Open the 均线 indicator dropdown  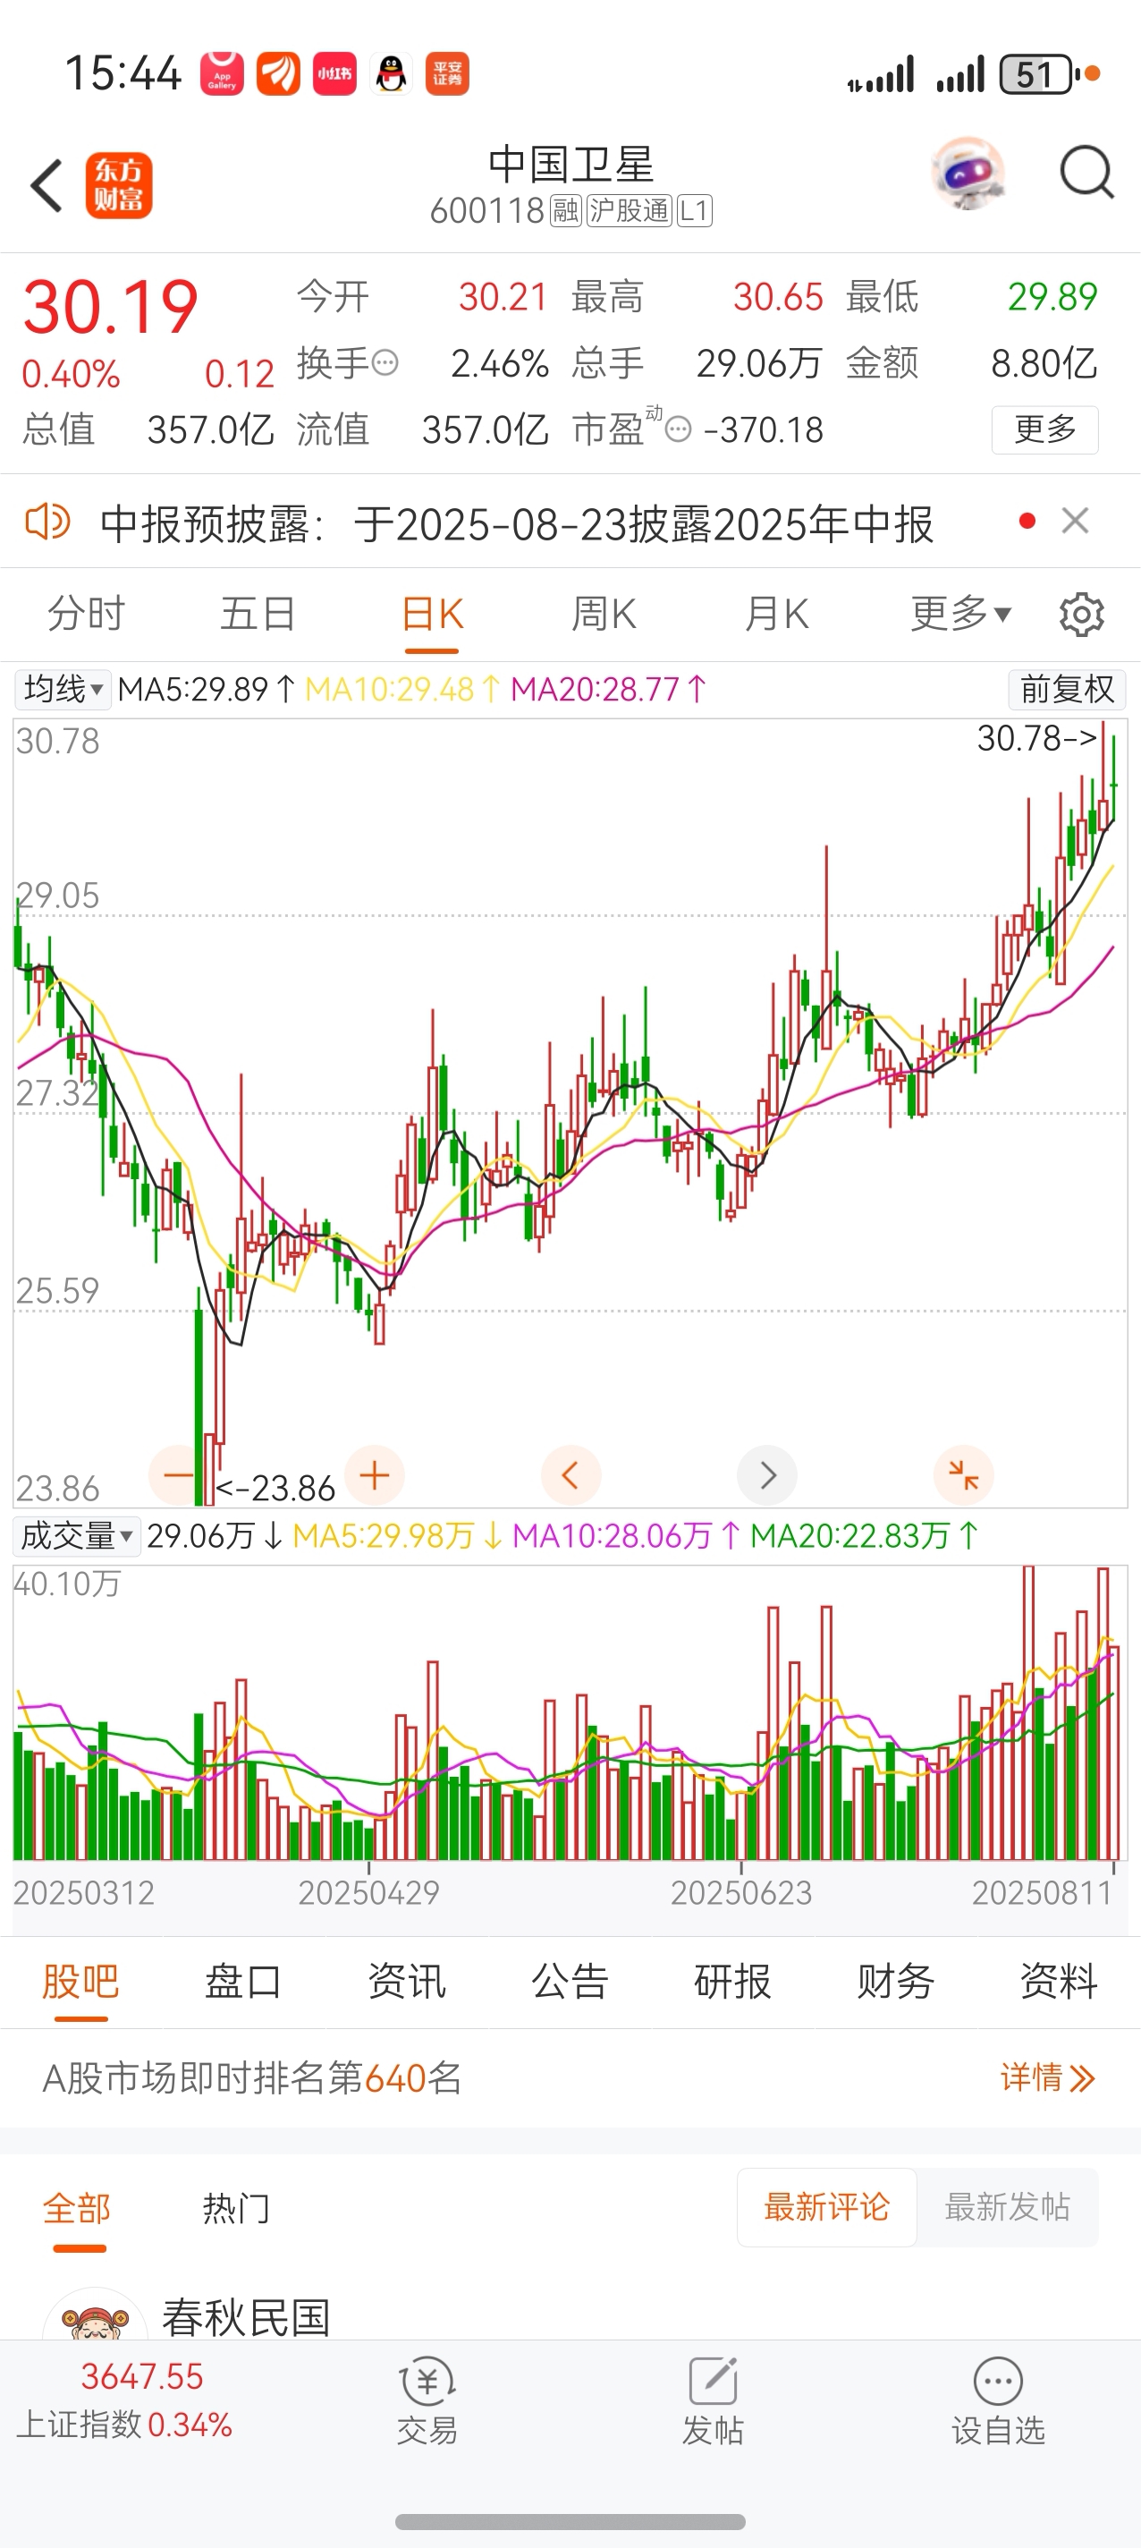click(63, 688)
